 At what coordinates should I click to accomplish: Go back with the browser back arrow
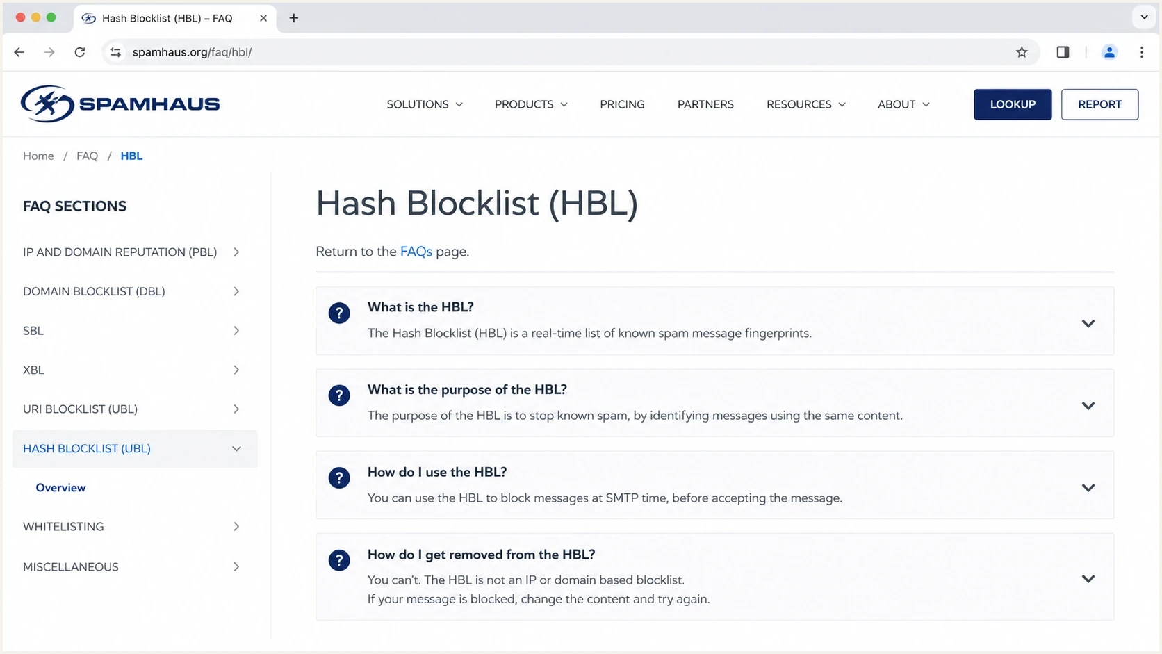(x=19, y=52)
